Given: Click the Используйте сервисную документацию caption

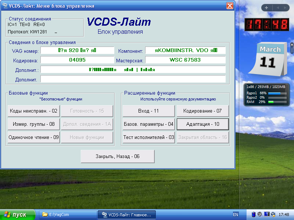Looking at the screenshot, I should (178, 99).
